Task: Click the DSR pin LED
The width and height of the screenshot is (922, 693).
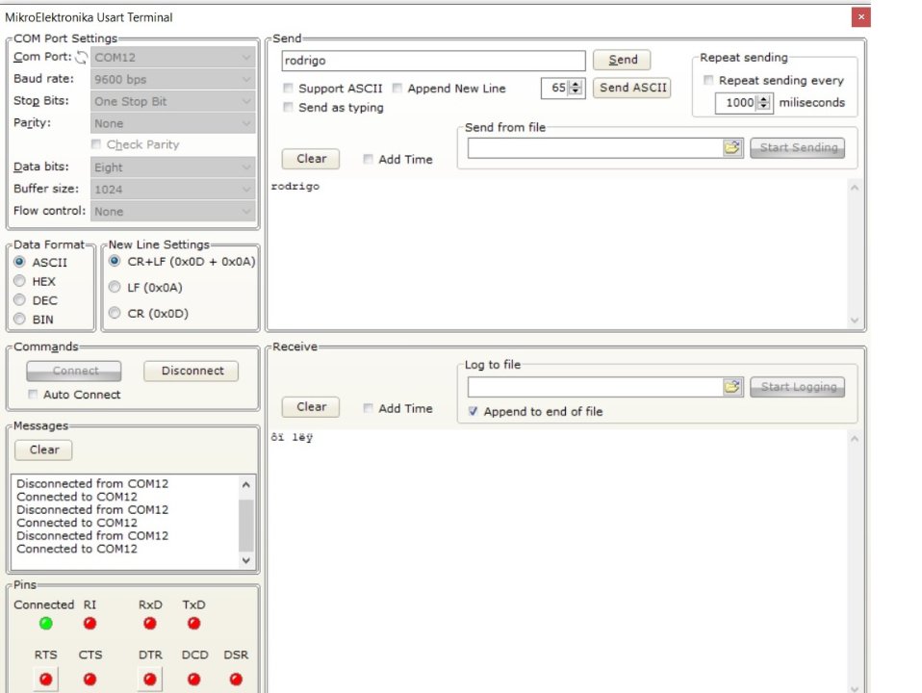Action: (x=236, y=680)
